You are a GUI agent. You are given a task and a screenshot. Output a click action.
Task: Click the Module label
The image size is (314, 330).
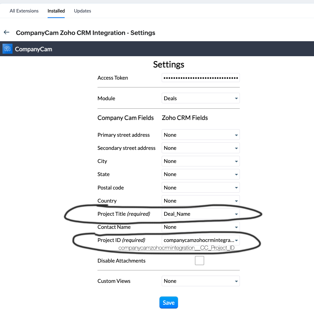coord(106,98)
